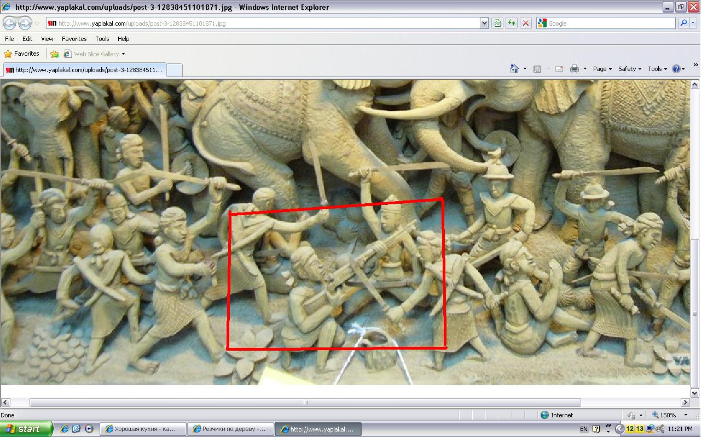Open a new tab with the blank tab button

click(174, 70)
